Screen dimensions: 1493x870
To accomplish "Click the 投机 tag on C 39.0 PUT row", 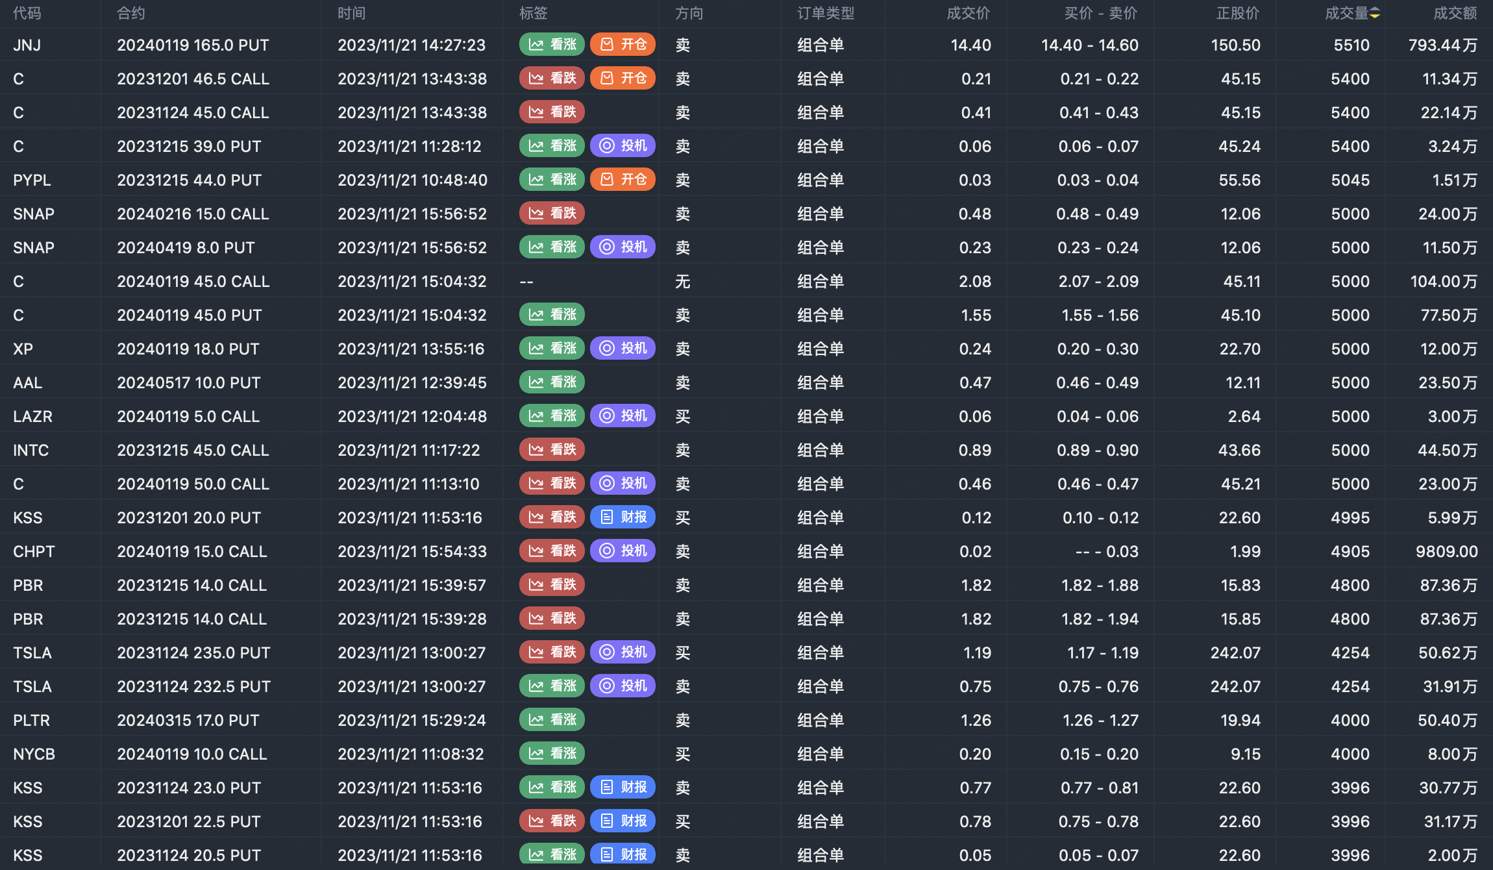I will tap(623, 146).
